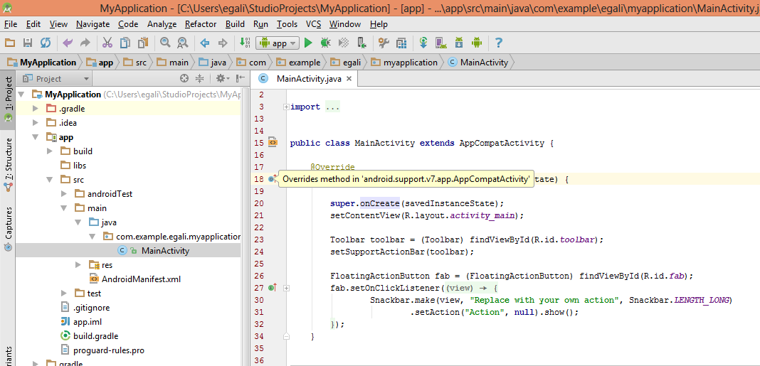The height and width of the screenshot is (366, 760).
Task: Open Settings via the wrench icon
Action: [x=384, y=43]
